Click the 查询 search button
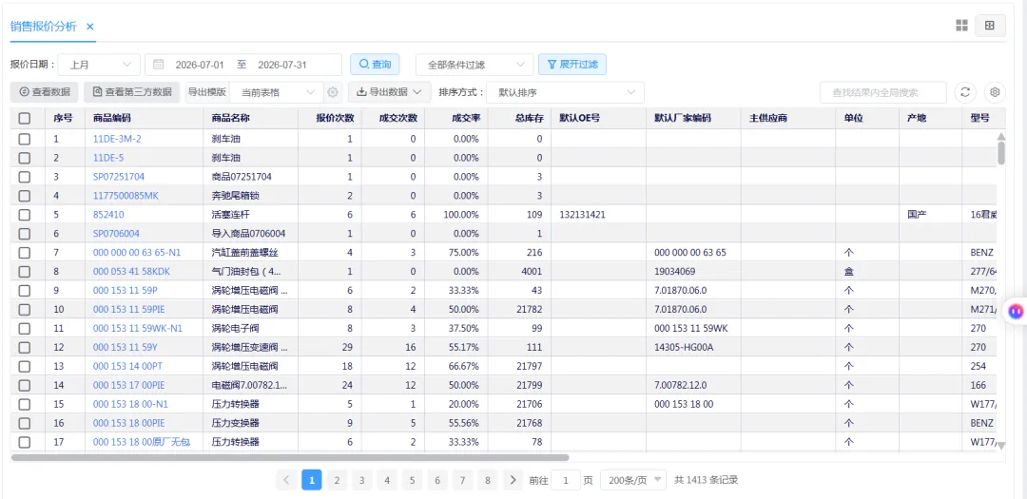This screenshot has height=499, width=1027. [375, 65]
